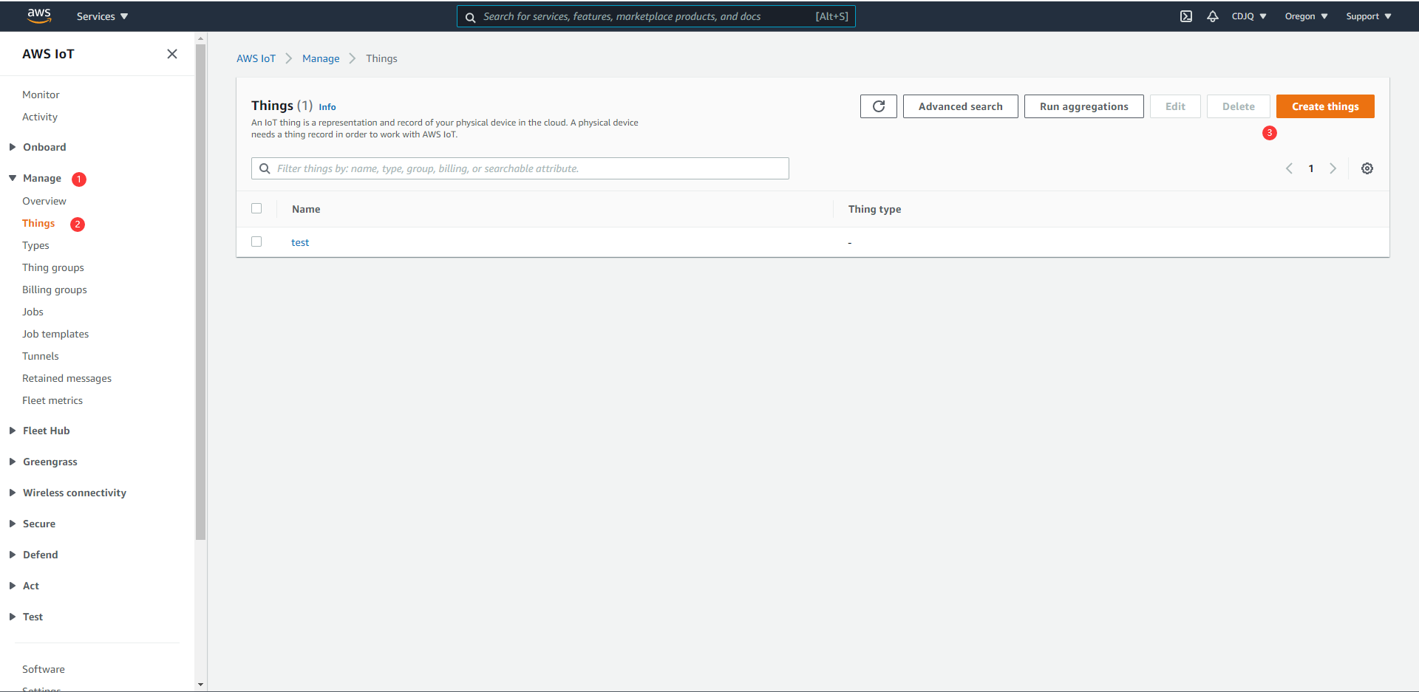
Task: Open CloudShell terminal icon
Action: (1186, 16)
